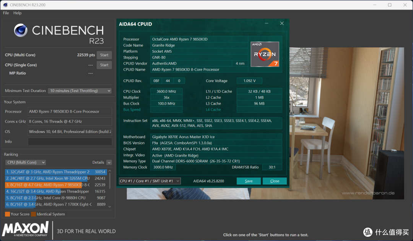This screenshot has height=241, width=413.
Task: Close the AIDA64 CPUID dialog
Action: point(282,23)
